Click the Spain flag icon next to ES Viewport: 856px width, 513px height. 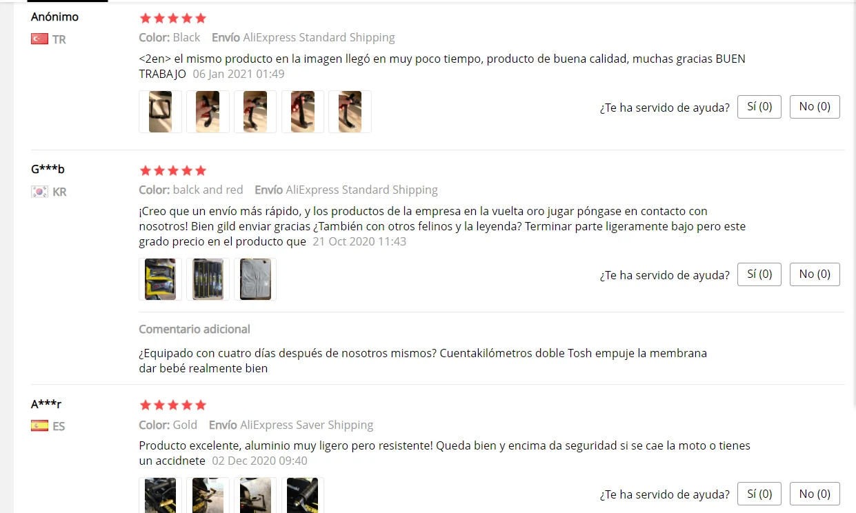coord(39,426)
